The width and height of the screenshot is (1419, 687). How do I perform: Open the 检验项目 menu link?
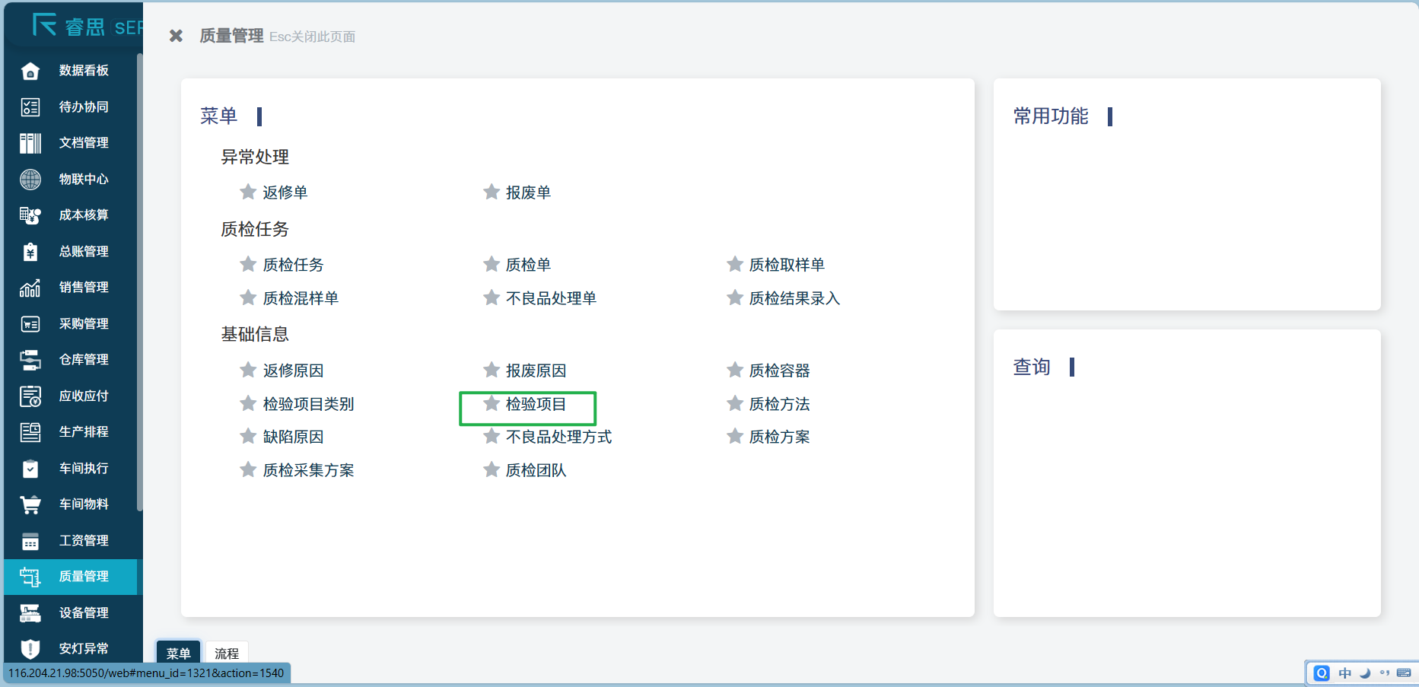[536, 404]
